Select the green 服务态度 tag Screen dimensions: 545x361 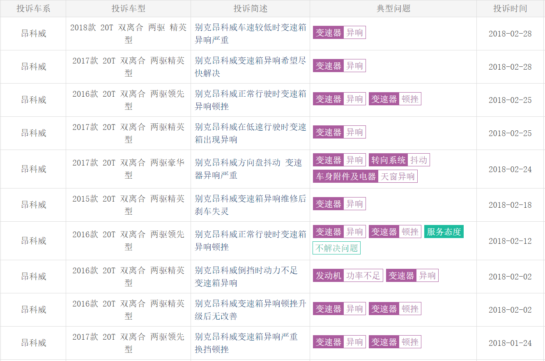click(x=444, y=232)
